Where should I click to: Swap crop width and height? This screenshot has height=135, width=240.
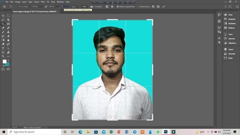click(x=46, y=7)
